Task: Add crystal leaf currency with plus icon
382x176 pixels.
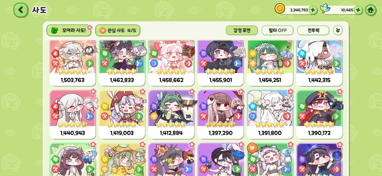Action: (358, 10)
